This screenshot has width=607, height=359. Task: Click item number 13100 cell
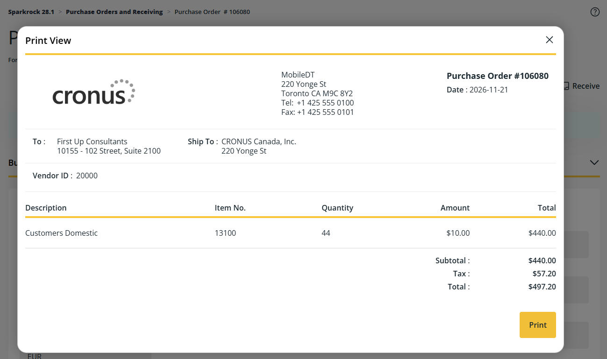click(226, 233)
